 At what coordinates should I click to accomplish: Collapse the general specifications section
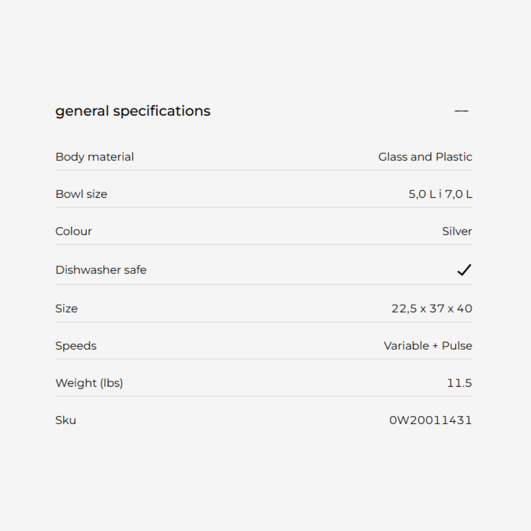[x=461, y=111]
